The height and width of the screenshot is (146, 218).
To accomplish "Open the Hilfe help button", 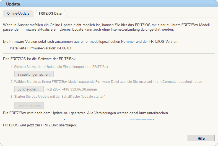I will point(201,138).
